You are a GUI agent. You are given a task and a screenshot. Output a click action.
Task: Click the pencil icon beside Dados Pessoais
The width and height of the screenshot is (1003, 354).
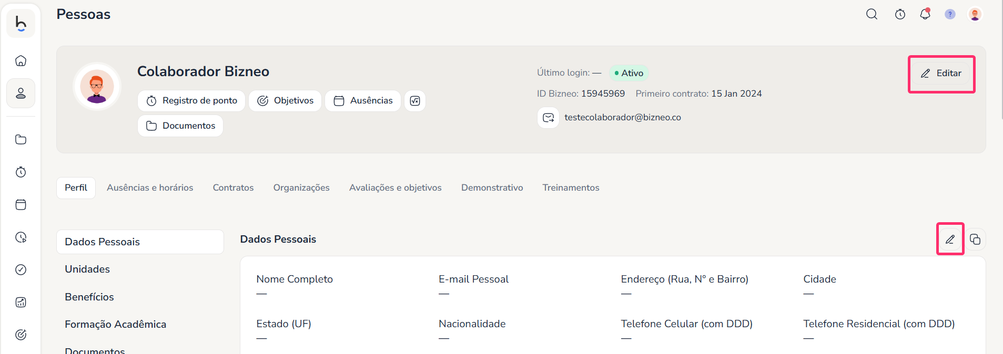pyautogui.click(x=950, y=240)
